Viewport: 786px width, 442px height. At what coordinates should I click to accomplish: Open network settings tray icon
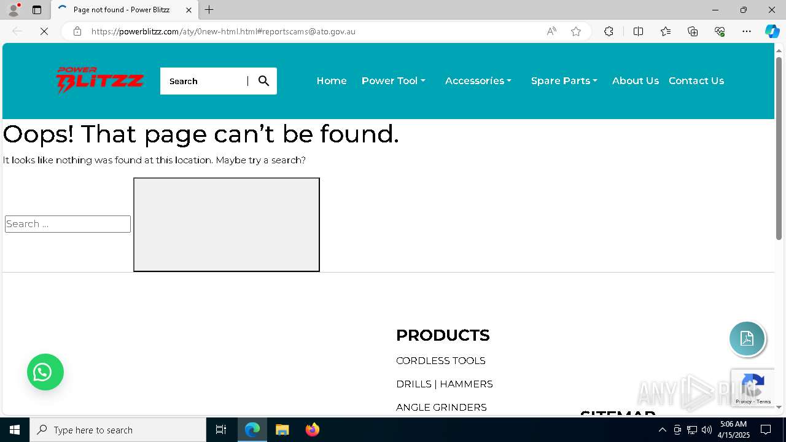(x=692, y=430)
